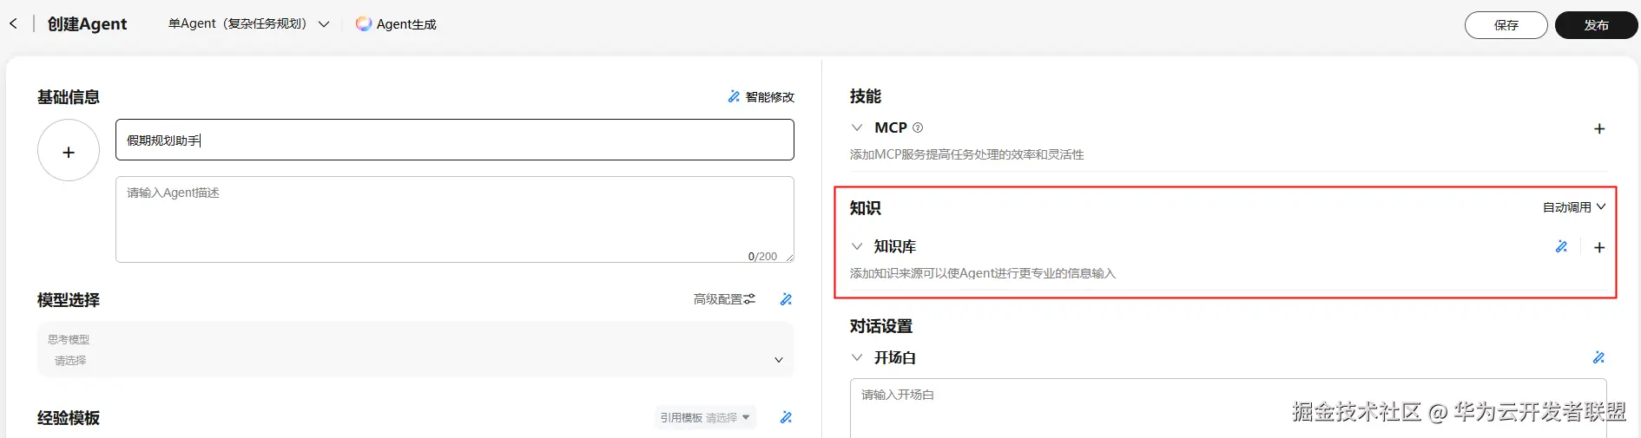Click the 发布 button
Viewport: 1641px width, 438px height.
pyautogui.click(x=1596, y=25)
